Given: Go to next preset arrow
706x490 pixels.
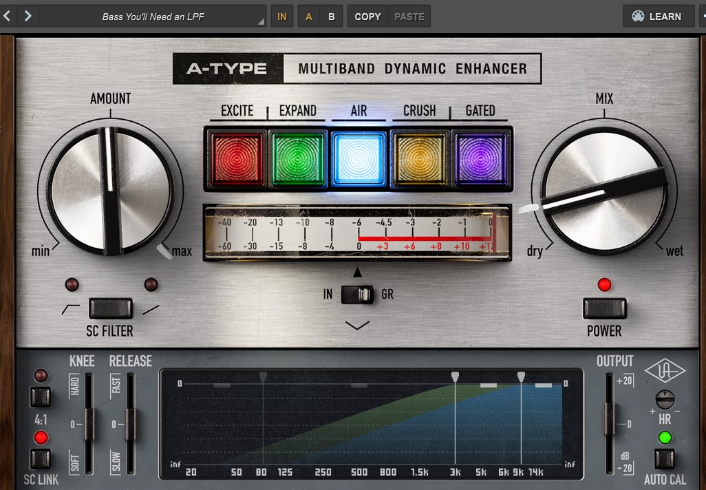Looking at the screenshot, I should pos(28,16).
